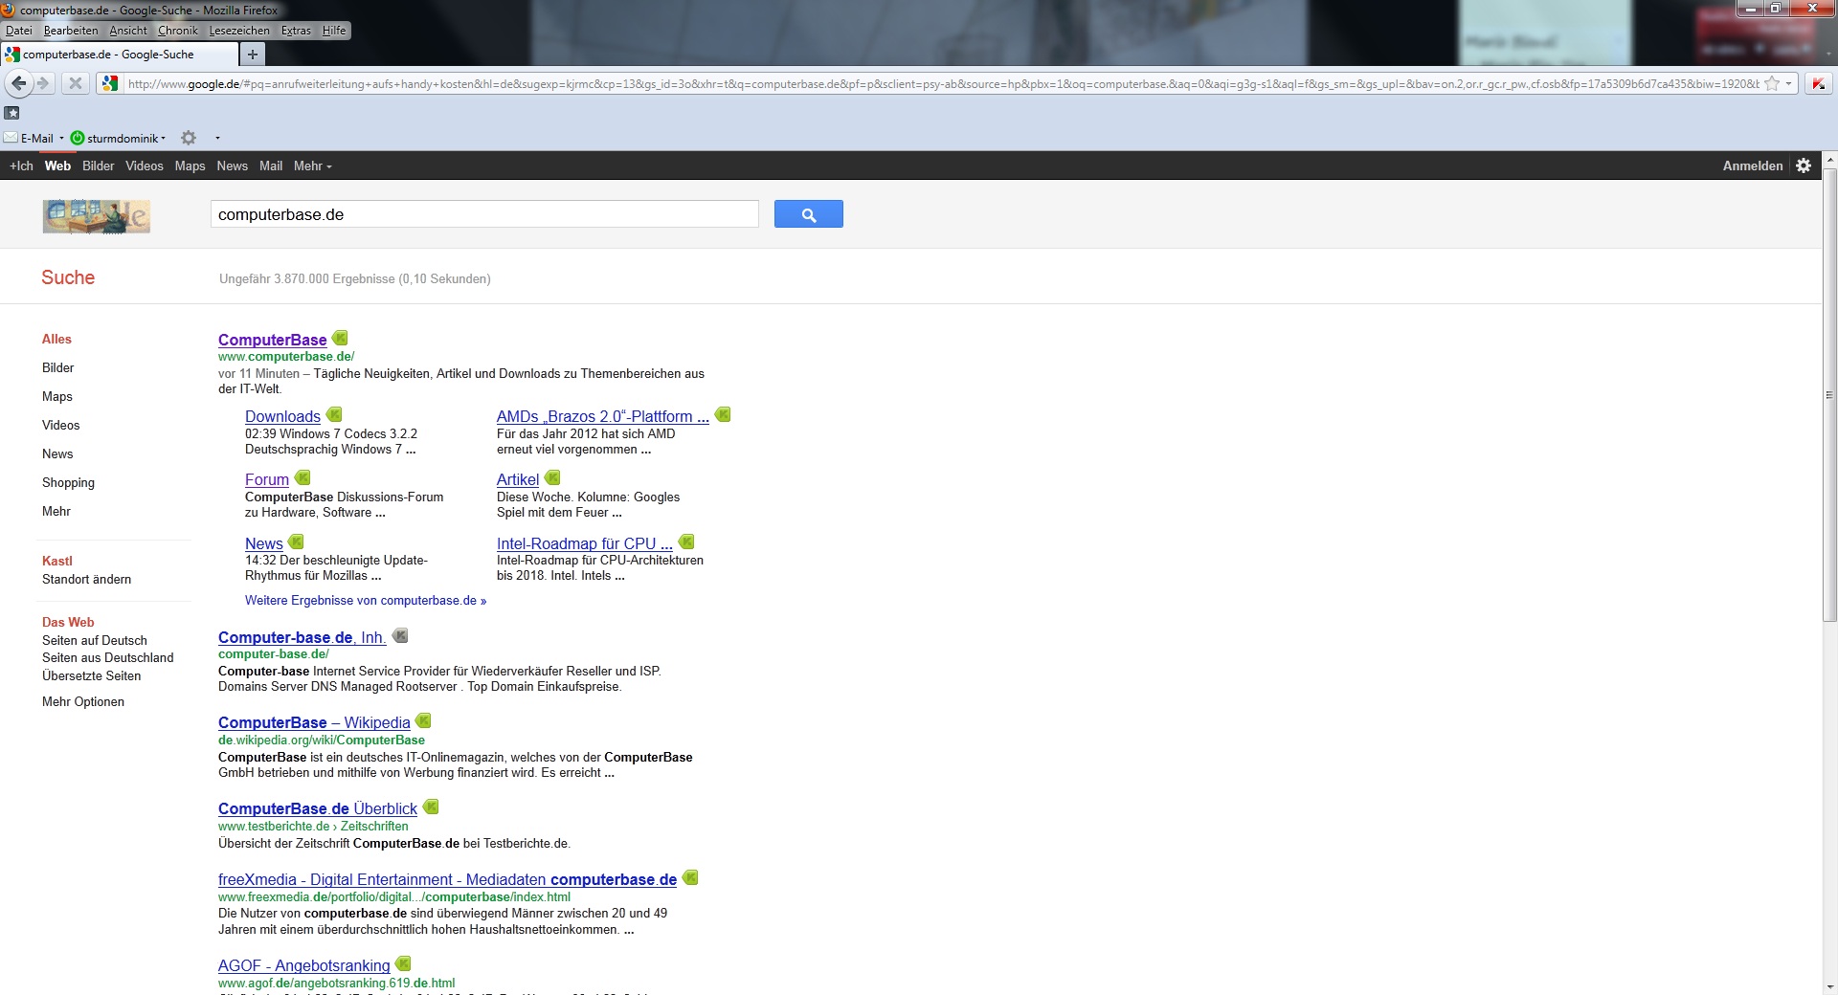1838x995 pixels.
Task: Open a new tab with the plus button
Action: 253,55
